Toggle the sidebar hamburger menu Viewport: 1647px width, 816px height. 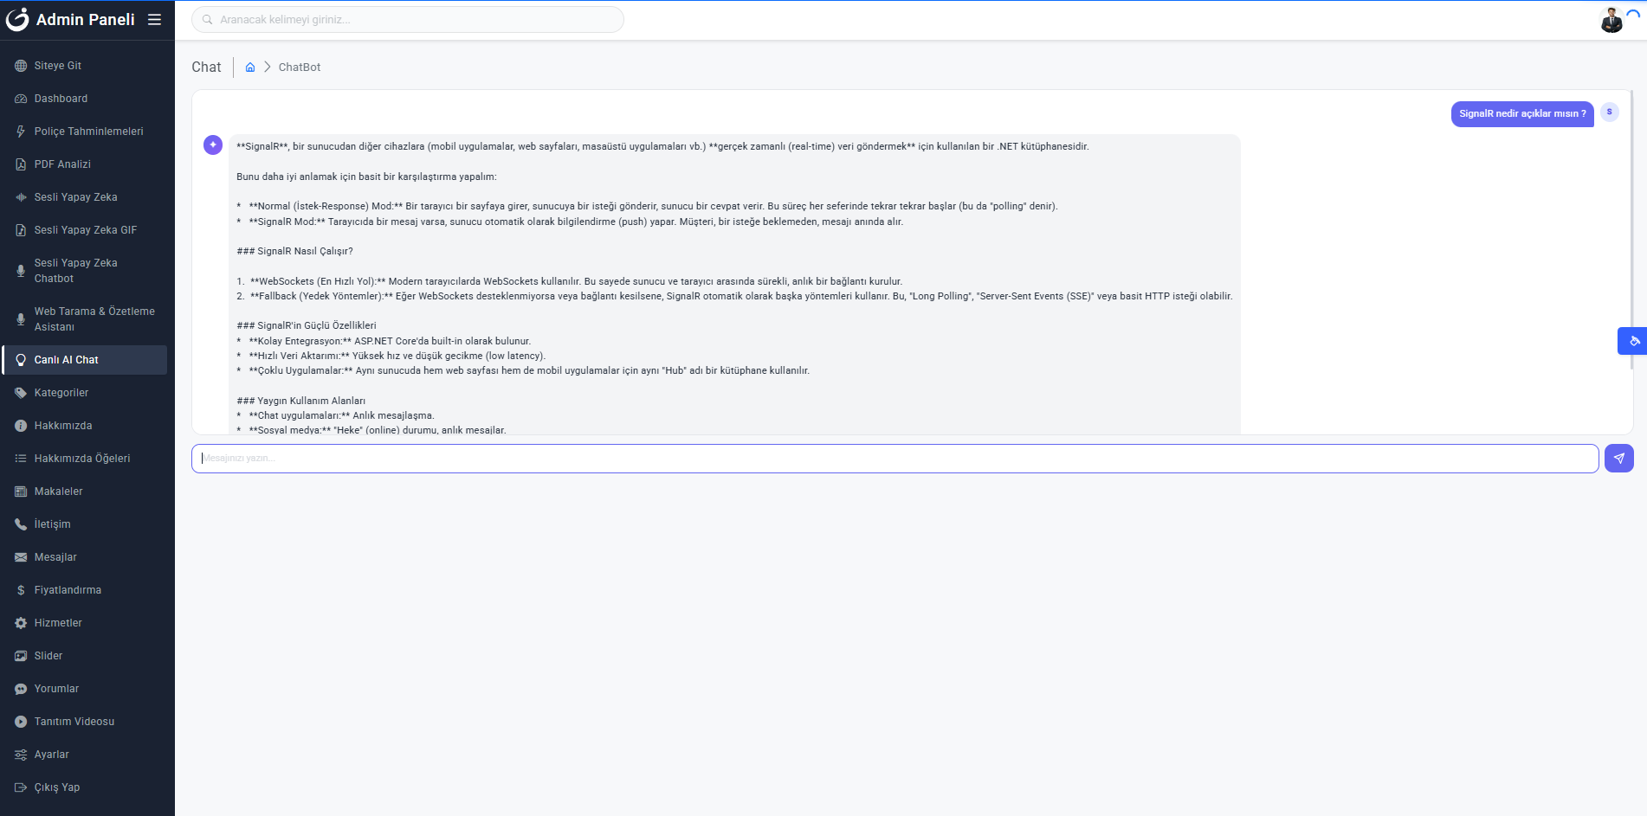pyautogui.click(x=154, y=19)
